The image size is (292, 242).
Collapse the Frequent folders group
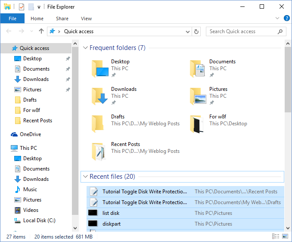pos(85,48)
